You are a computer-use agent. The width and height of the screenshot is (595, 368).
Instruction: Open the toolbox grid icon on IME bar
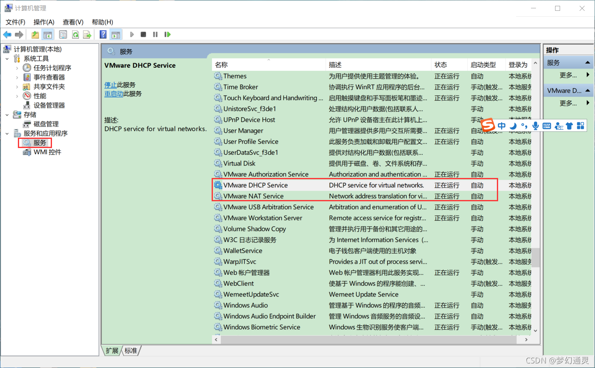(580, 126)
